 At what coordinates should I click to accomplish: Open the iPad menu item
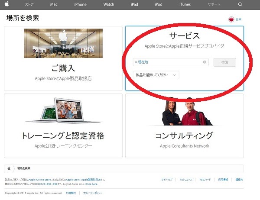pyautogui.click(x=134, y=4)
